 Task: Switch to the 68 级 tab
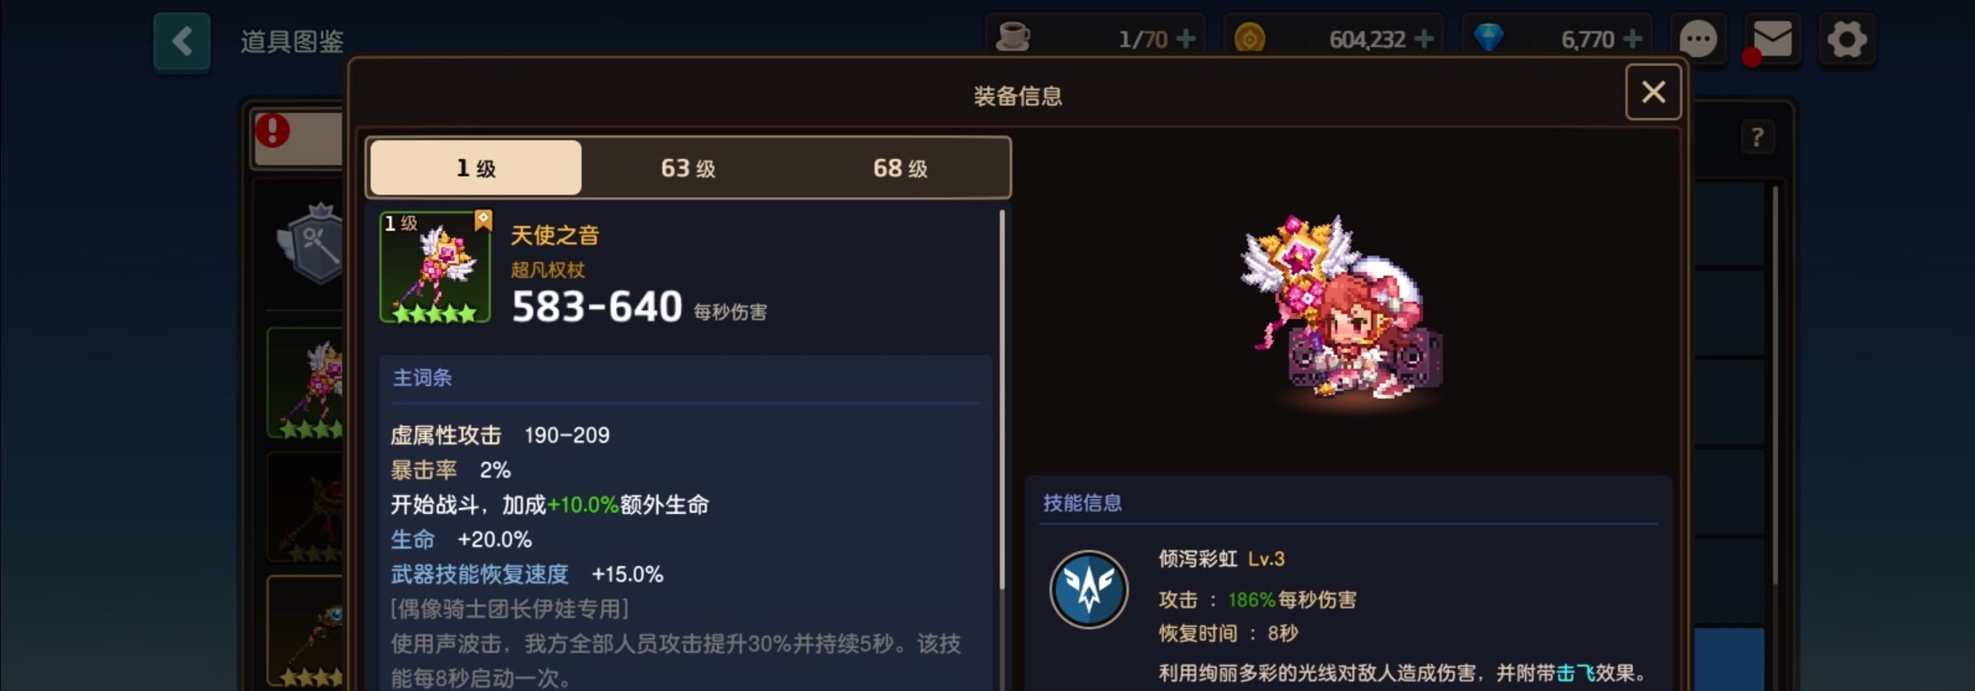pyautogui.click(x=900, y=168)
